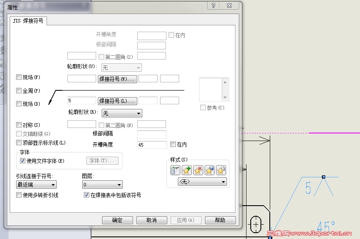Uncheck 在焊接表中包括该符号 checkbox

click(86, 195)
